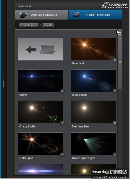Select the Gold Spot preset thumbnail

[x=41, y=144]
